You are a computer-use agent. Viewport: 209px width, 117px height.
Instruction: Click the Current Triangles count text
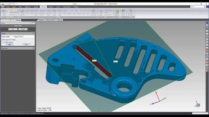[44, 108]
